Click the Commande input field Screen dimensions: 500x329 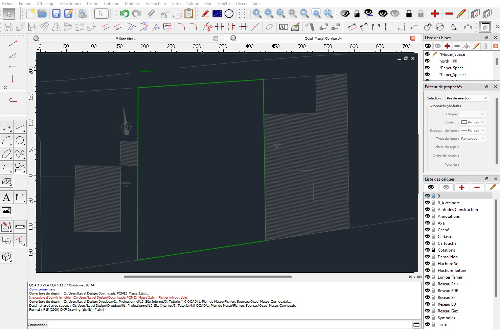230,325
